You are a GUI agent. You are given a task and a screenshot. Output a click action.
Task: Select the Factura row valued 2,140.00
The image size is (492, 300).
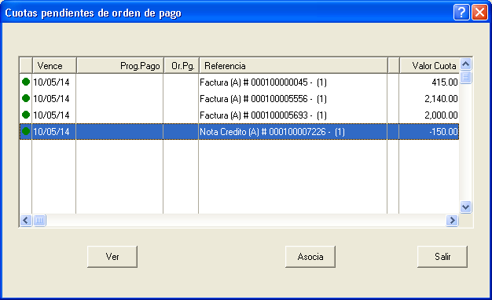pyautogui.click(x=239, y=98)
